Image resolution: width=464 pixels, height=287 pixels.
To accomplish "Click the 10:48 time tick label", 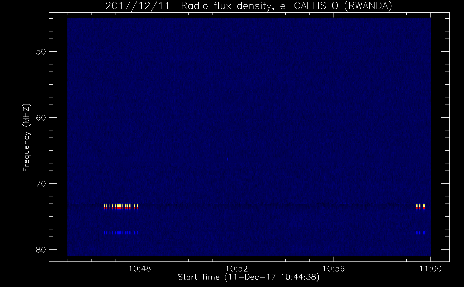I will 140,269.
